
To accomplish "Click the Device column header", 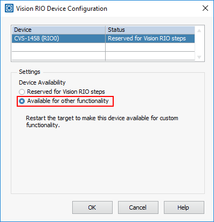I will pyautogui.click(x=58, y=30).
